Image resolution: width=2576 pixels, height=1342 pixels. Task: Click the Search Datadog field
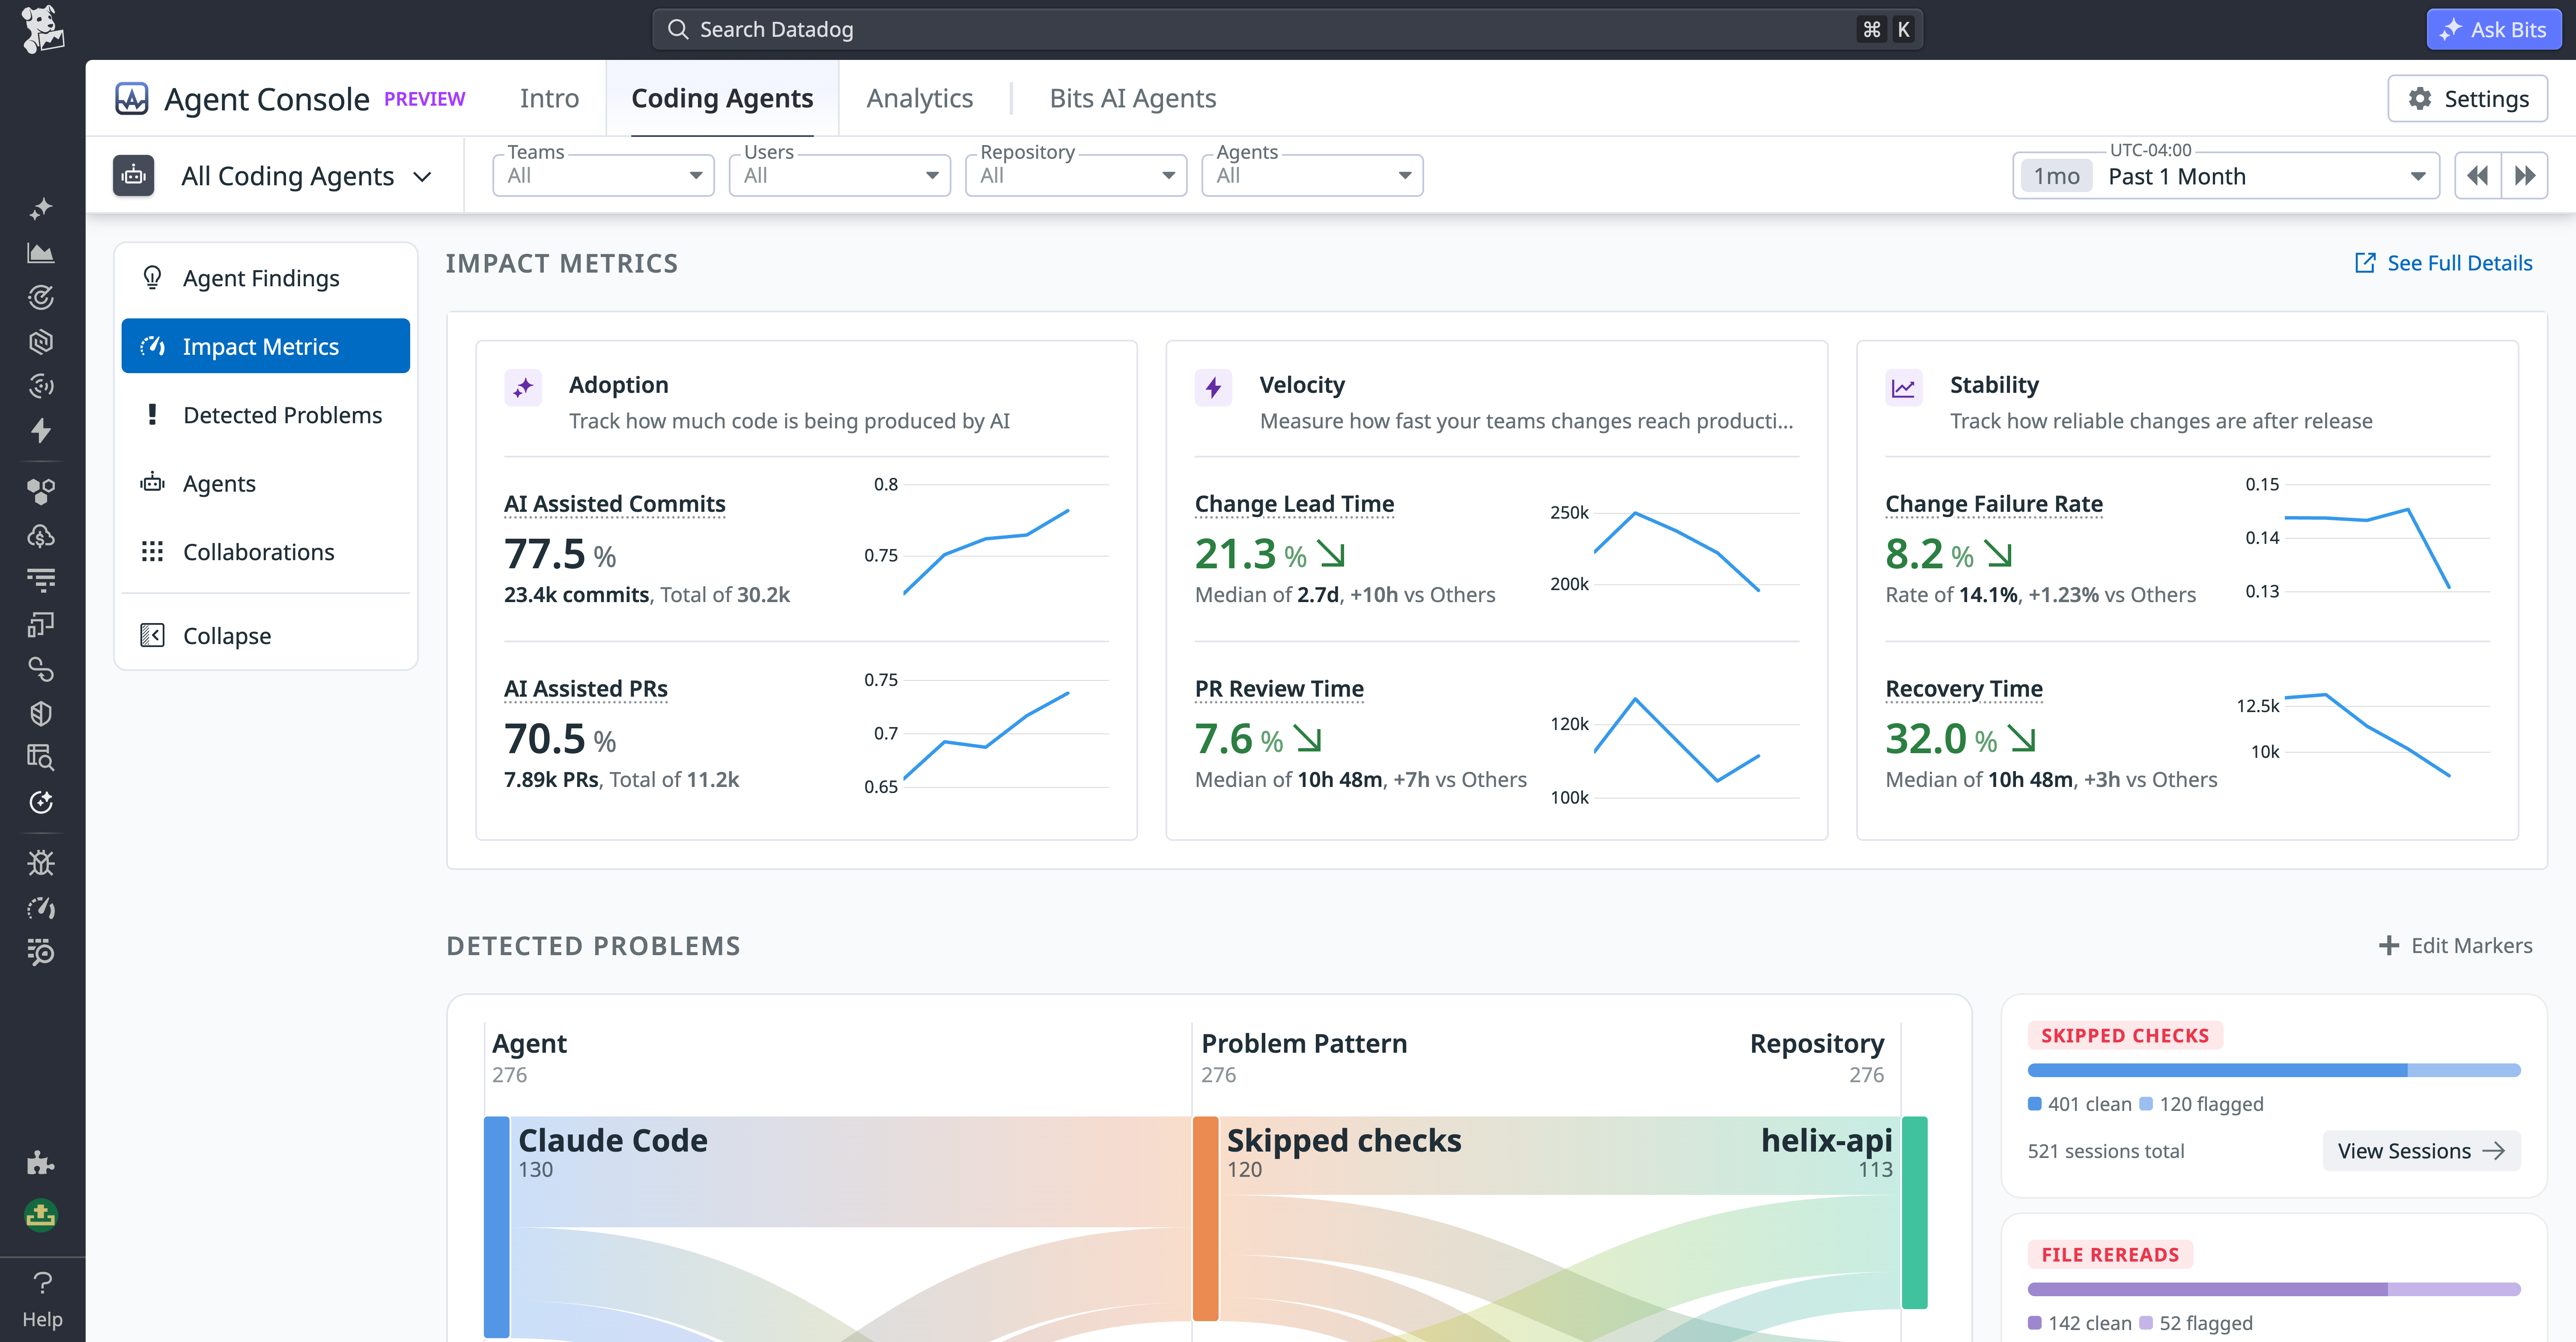point(1287,29)
